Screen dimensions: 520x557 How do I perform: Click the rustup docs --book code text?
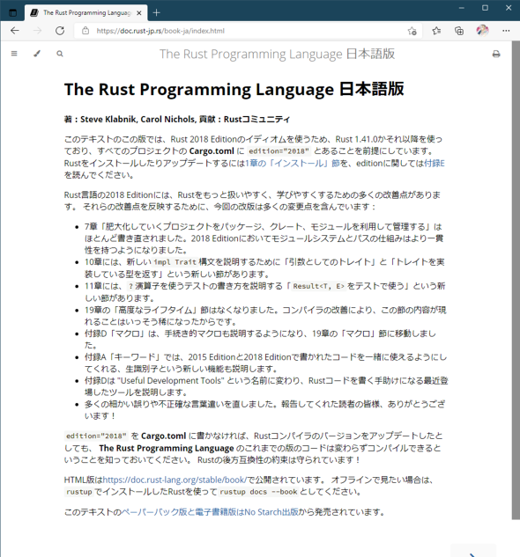pos(258,492)
